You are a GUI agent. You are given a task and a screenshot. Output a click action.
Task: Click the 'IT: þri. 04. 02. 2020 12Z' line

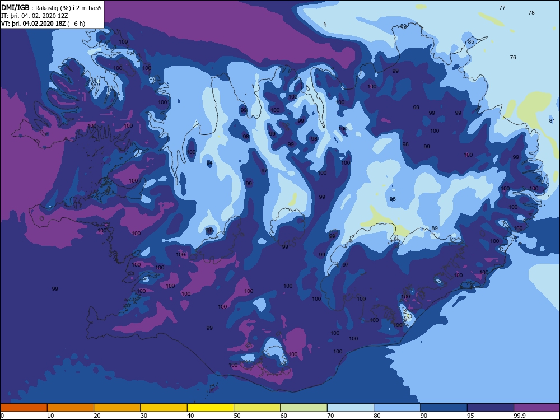click(x=35, y=16)
